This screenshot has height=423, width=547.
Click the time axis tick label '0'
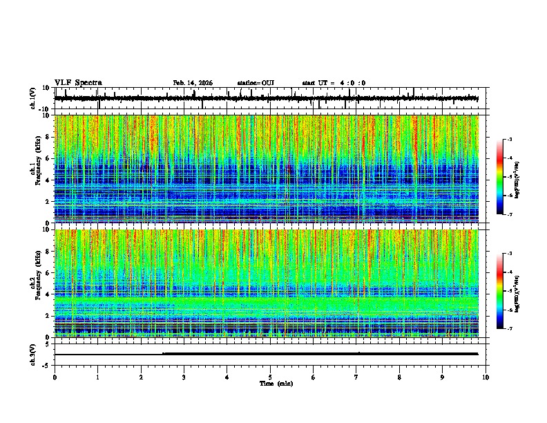click(x=55, y=377)
